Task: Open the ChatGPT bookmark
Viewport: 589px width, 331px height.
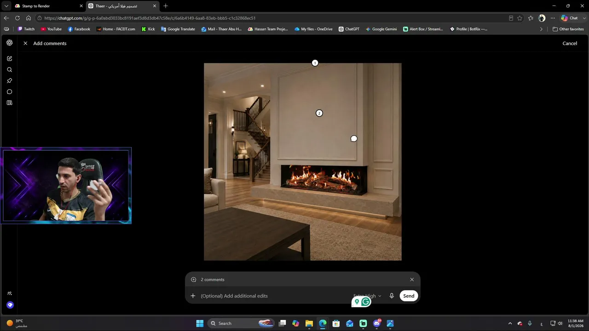Action: click(349, 29)
